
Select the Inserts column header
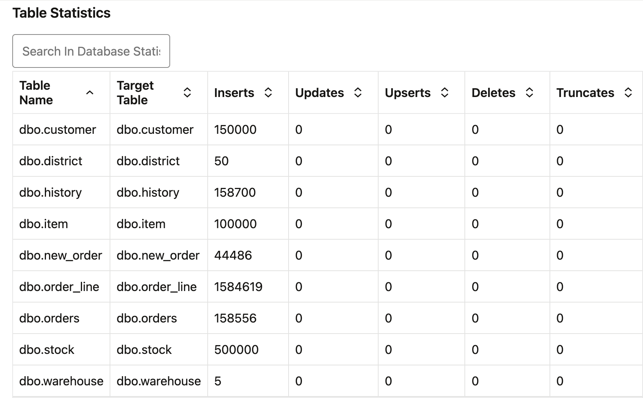click(x=234, y=92)
